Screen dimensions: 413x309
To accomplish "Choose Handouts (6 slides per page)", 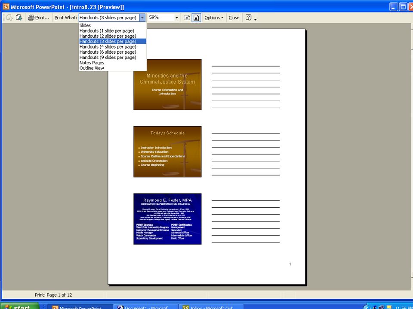I will [113, 52].
